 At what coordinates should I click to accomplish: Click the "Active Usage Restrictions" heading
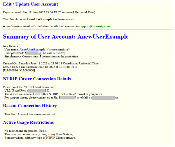28,122
